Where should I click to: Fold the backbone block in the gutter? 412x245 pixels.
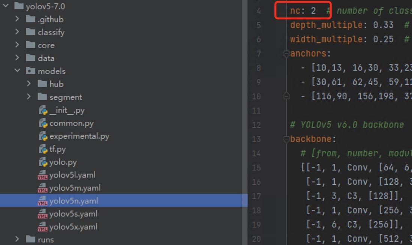point(286,139)
